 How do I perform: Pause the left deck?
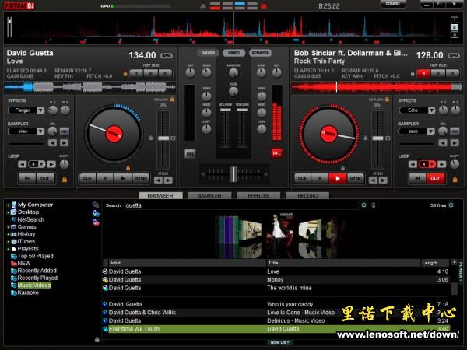point(105,179)
